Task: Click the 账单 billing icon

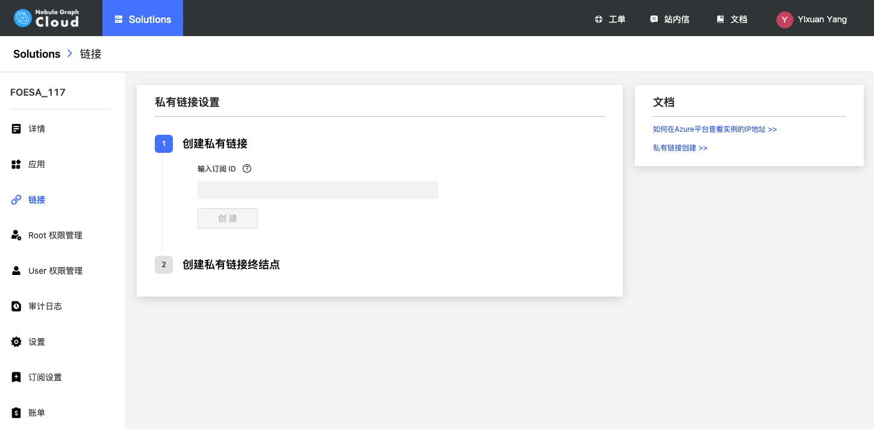Action: click(16, 413)
